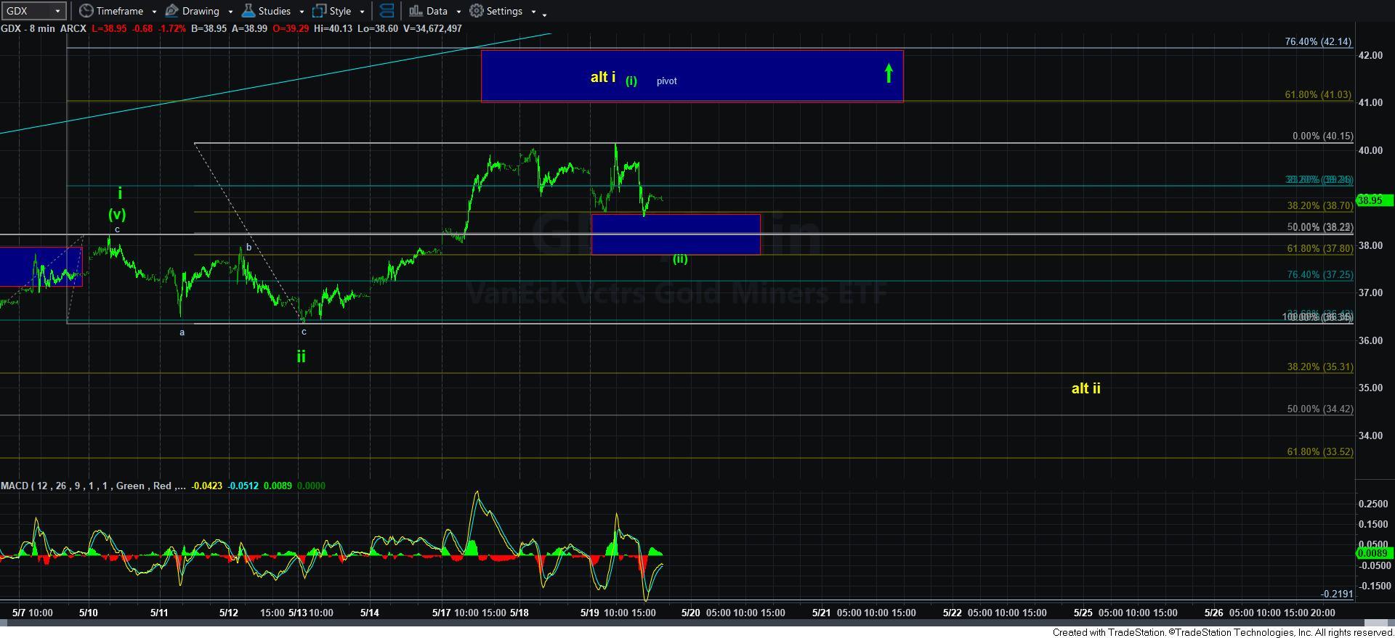
Task: Select the green 'ii' wave label
Action: point(301,356)
